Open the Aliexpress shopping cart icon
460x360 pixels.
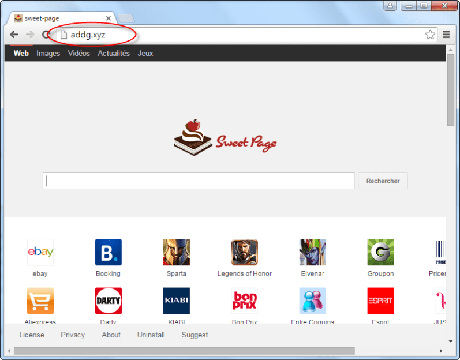(x=40, y=301)
